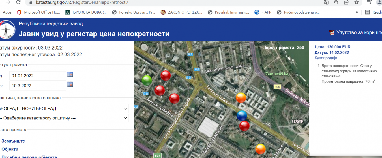The width and height of the screenshot is (382, 158).
Task: Click the browser address bar URL
Action: click(82, 3)
